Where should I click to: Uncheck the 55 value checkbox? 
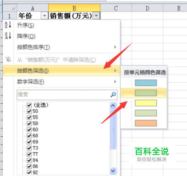pos(29,117)
